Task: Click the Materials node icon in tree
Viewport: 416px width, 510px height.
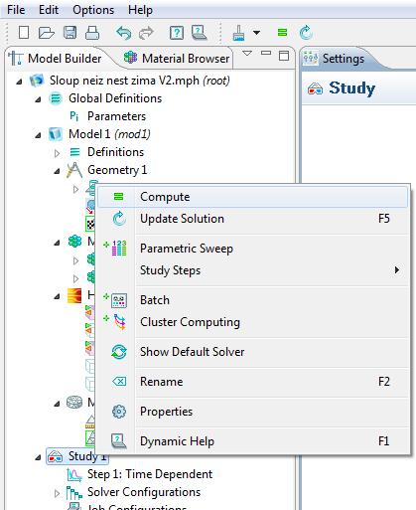Action: click(x=74, y=242)
